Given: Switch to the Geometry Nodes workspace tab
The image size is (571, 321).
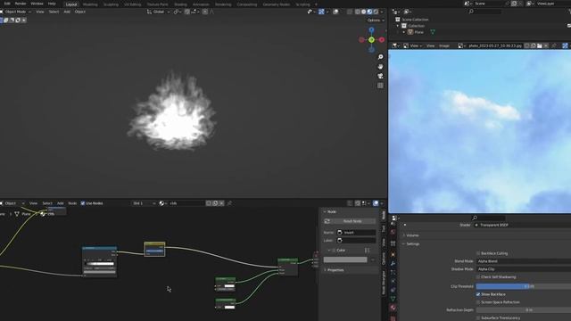Looking at the screenshot, I should pyautogui.click(x=276, y=4).
